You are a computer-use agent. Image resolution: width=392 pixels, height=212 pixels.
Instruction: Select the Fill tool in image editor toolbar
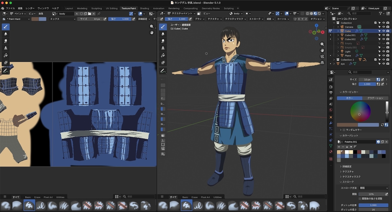coord(5,55)
